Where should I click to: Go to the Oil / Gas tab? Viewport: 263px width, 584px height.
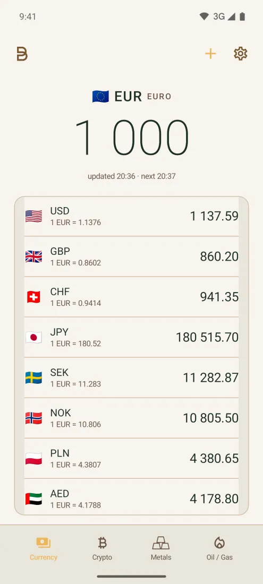[x=219, y=548]
